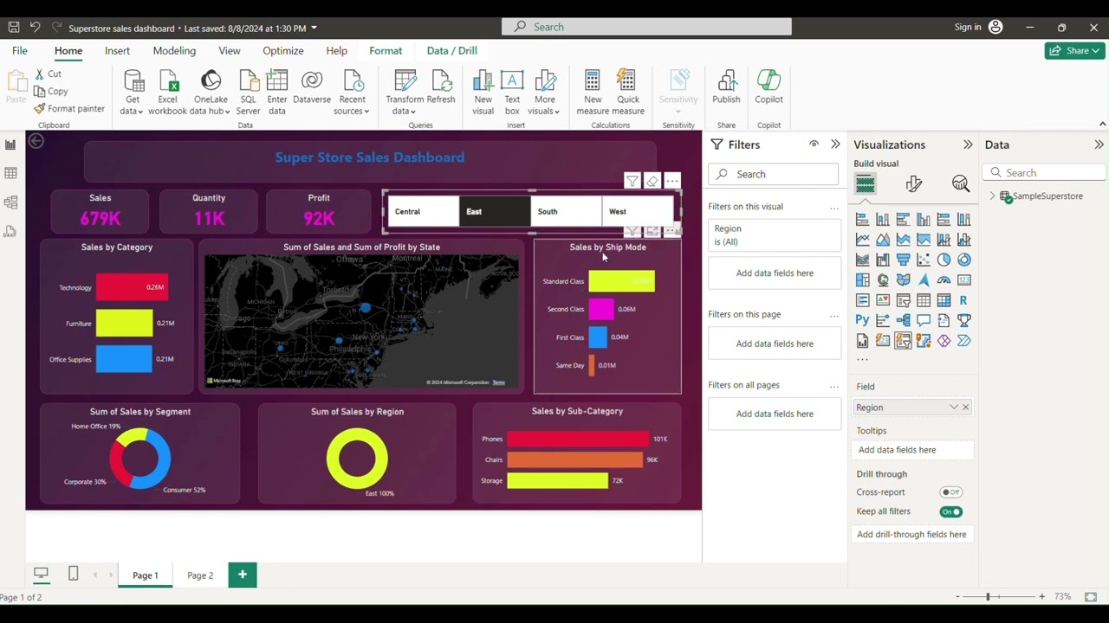Collapse the Filters pane

835,145
